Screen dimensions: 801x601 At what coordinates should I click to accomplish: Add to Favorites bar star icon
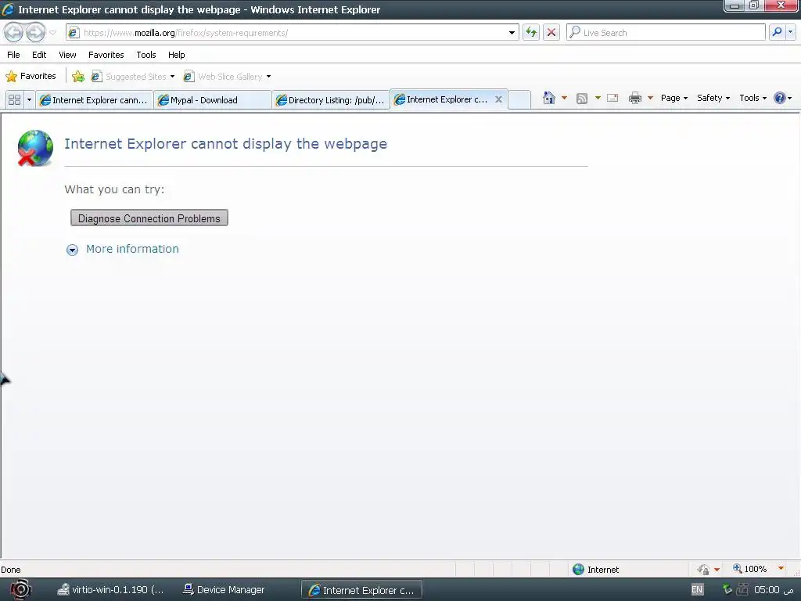tap(78, 77)
